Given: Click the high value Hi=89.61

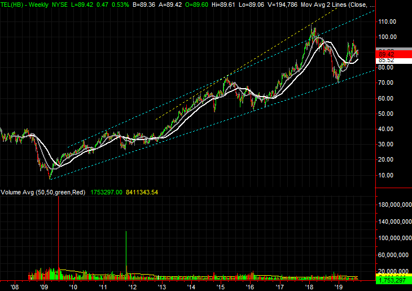Looking at the screenshot, I should [x=223, y=5].
